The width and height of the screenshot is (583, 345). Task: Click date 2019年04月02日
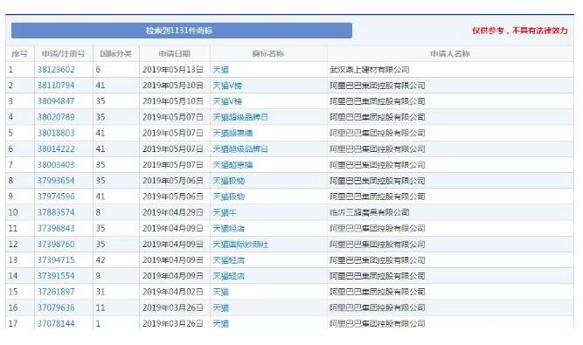173,292
